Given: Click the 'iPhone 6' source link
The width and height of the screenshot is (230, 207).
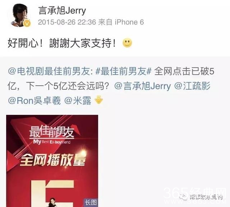Looking at the screenshot, I should (x=129, y=22).
